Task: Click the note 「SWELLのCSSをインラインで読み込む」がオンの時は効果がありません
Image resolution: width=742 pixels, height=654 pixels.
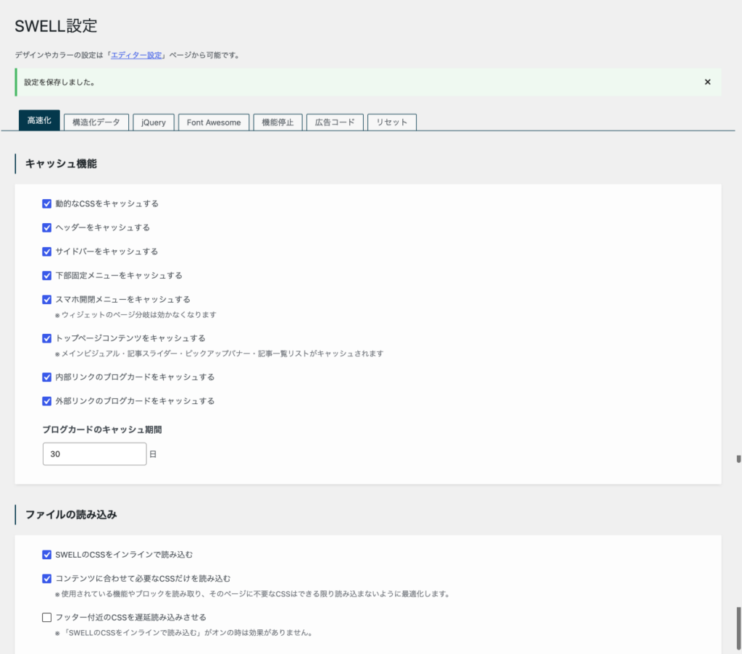Action: pyautogui.click(x=184, y=633)
